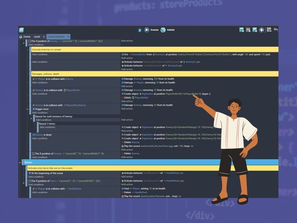Switch to the Level tab
The image size is (297, 223).
point(36,36)
